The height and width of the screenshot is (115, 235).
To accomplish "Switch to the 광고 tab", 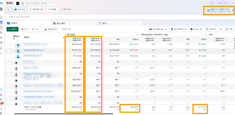I will pos(120,23).
